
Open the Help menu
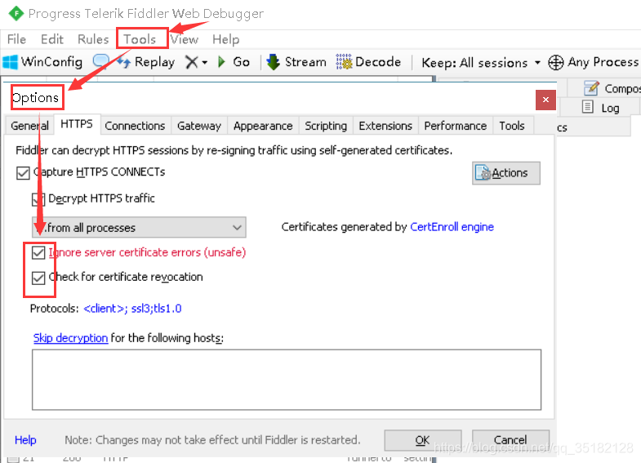pyautogui.click(x=225, y=40)
